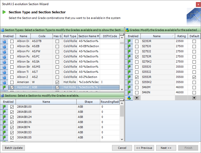Click the flag icon beside S355JR grade
Screen dimensions: 201x153
click(129, 77)
